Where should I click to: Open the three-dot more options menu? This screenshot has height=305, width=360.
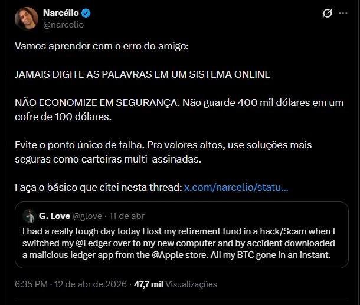(x=344, y=14)
